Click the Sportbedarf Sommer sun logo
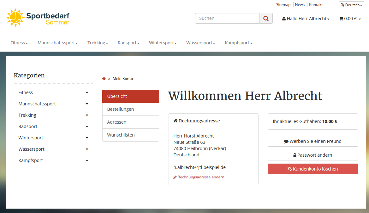This screenshot has height=213, width=369. (x=15, y=17)
